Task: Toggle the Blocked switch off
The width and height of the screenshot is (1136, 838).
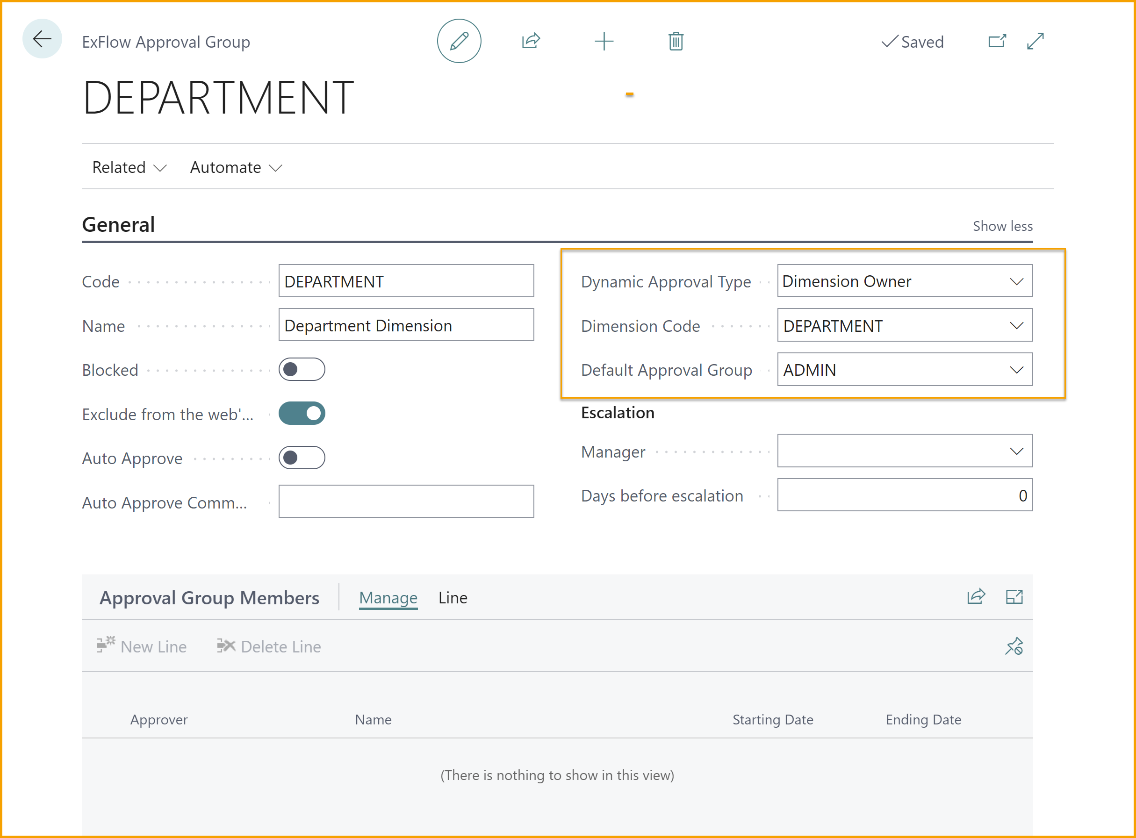Action: (x=302, y=370)
